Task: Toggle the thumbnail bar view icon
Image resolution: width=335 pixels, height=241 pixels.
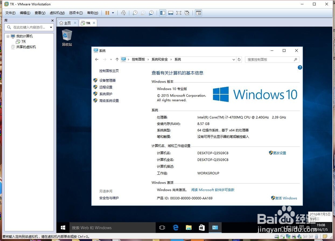Action: point(171,13)
